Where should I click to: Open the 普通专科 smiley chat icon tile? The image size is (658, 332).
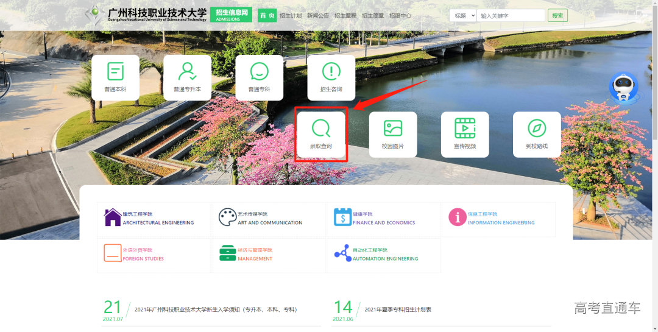260,77
